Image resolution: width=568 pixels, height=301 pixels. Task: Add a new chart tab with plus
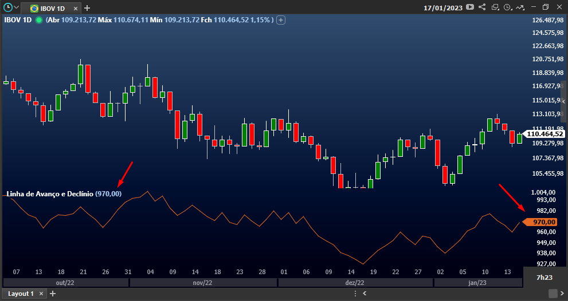(87, 8)
